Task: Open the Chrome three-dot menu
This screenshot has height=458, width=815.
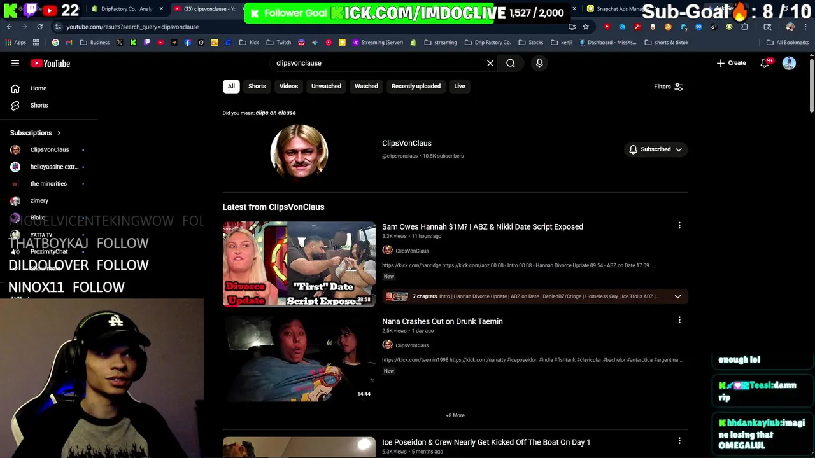Action: click(x=805, y=27)
